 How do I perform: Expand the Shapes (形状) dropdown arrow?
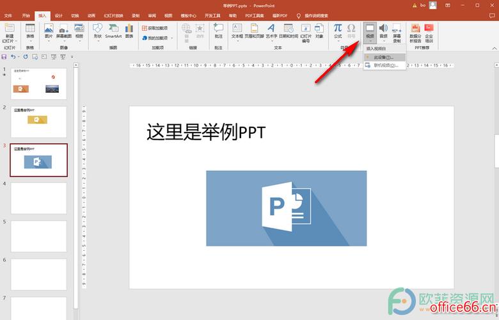point(97,41)
